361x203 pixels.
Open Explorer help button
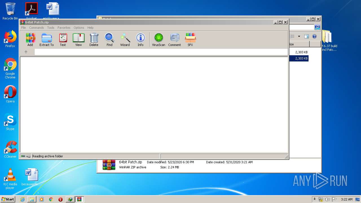click(314, 36)
